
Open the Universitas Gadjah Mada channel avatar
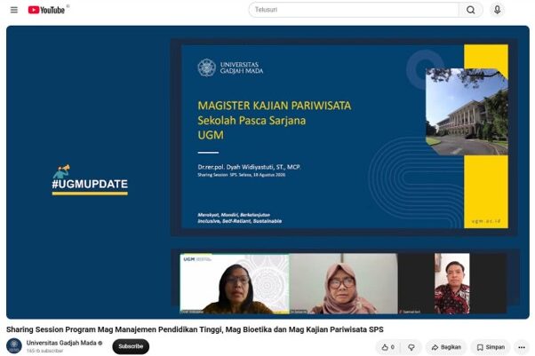(14, 346)
